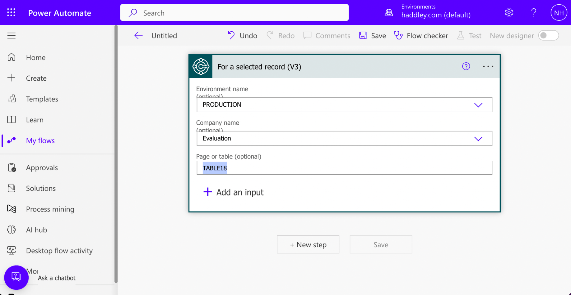The width and height of the screenshot is (571, 295).
Task: Click the NH account avatar
Action: pyautogui.click(x=559, y=13)
